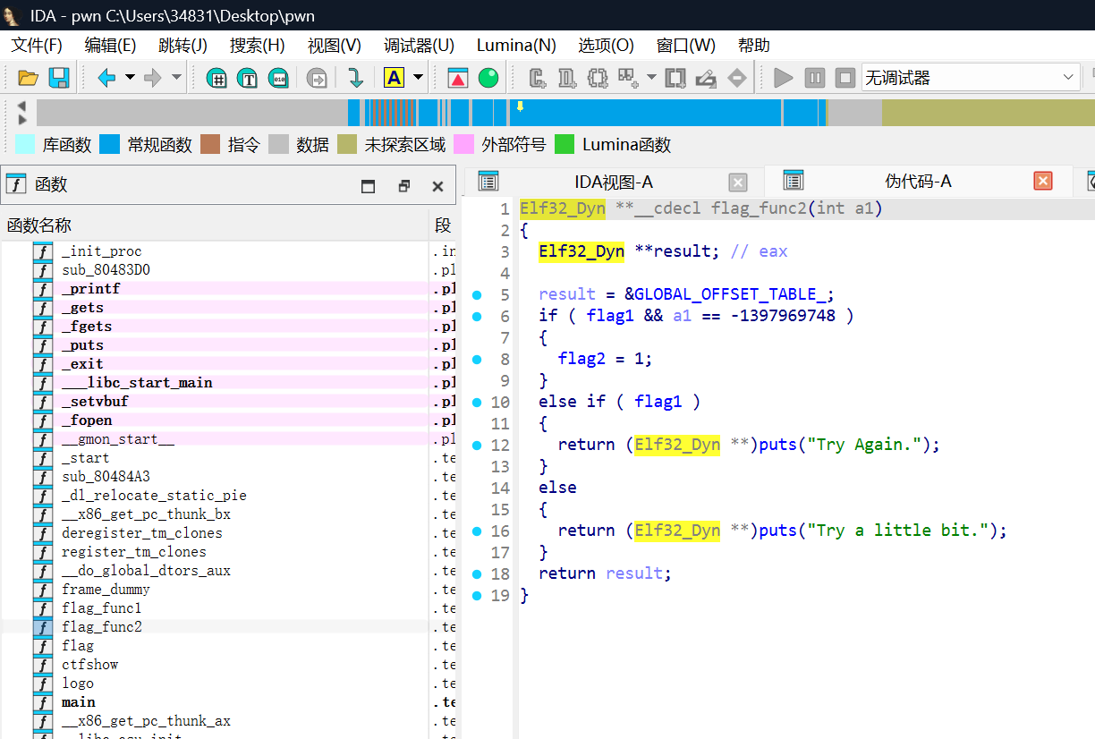
Task: Click the data D toolbar icon
Action: [x=567, y=78]
